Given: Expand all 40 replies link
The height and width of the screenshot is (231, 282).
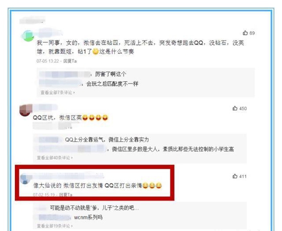Looking at the screenshot, I should click(55, 158).
